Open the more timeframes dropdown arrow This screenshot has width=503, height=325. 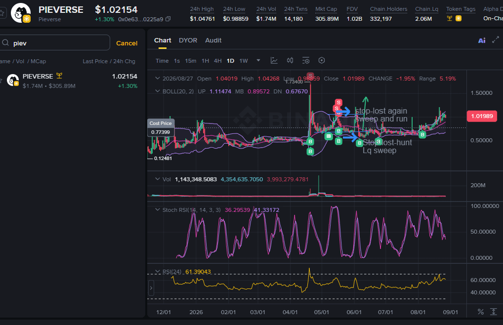pos(258,60)
